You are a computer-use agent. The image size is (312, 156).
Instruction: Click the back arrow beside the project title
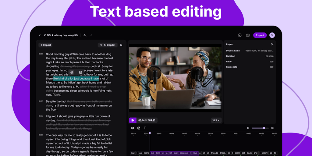click(40, 35)
